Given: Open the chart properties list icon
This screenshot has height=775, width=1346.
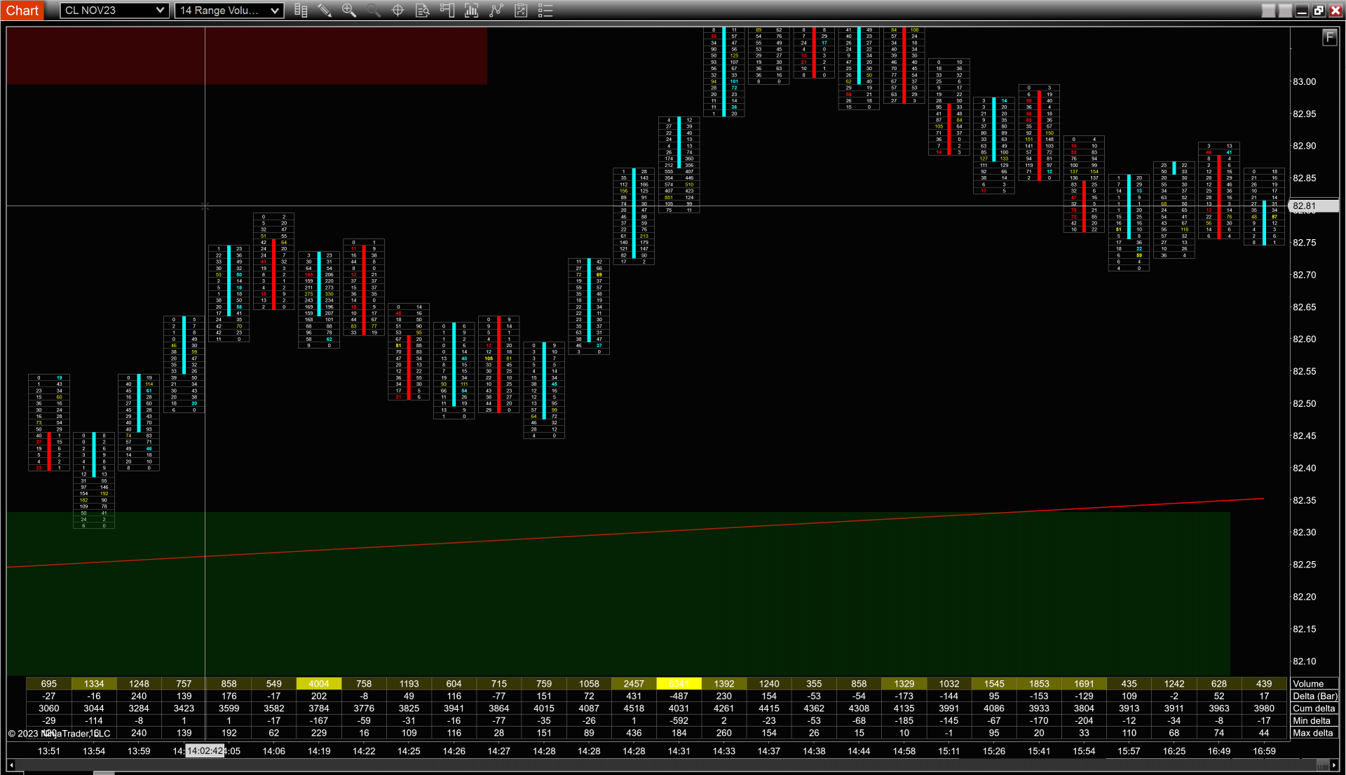Looking at the screenshot, I should point(545,11).
